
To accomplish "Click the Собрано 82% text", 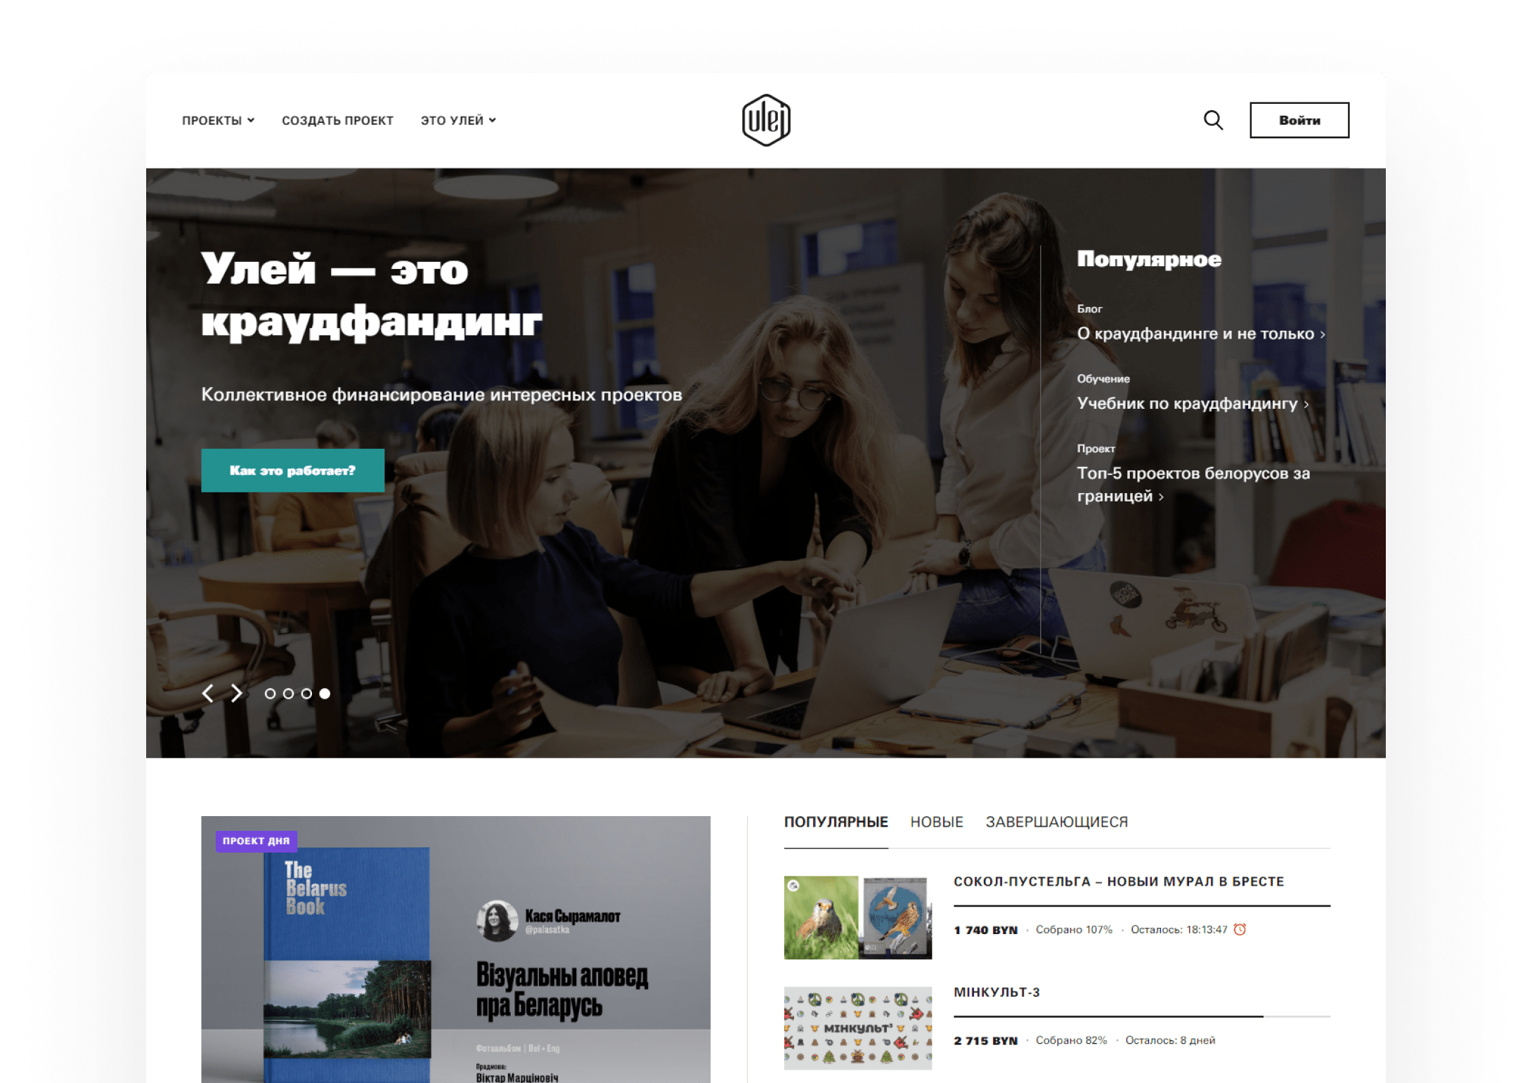I will (1071, 1041).
